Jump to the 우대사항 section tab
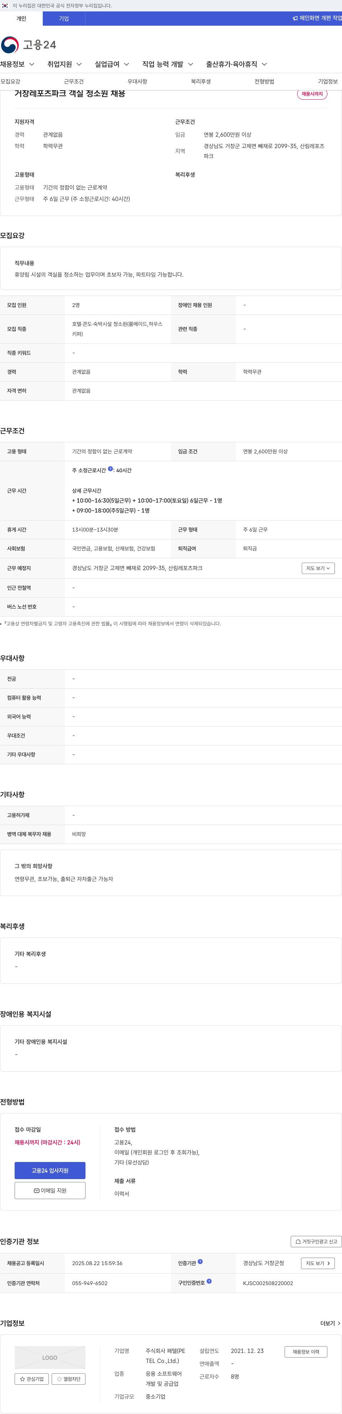Image resolution: width=342 pixels, height=1414 pixels. [138, 81]
